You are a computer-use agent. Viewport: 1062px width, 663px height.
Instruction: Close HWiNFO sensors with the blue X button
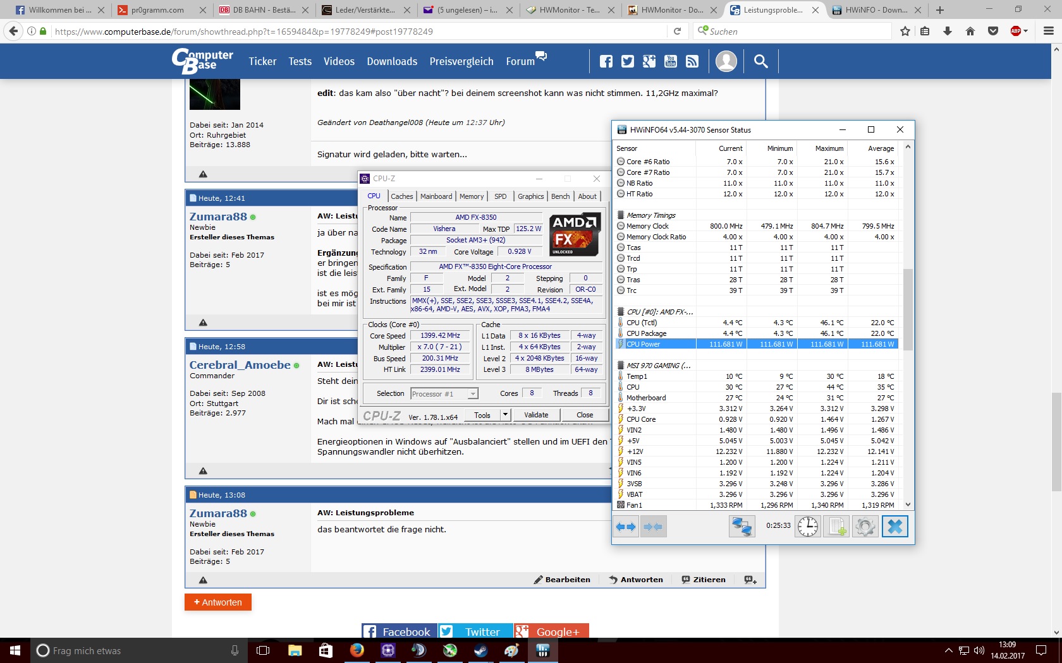(895, 527)
